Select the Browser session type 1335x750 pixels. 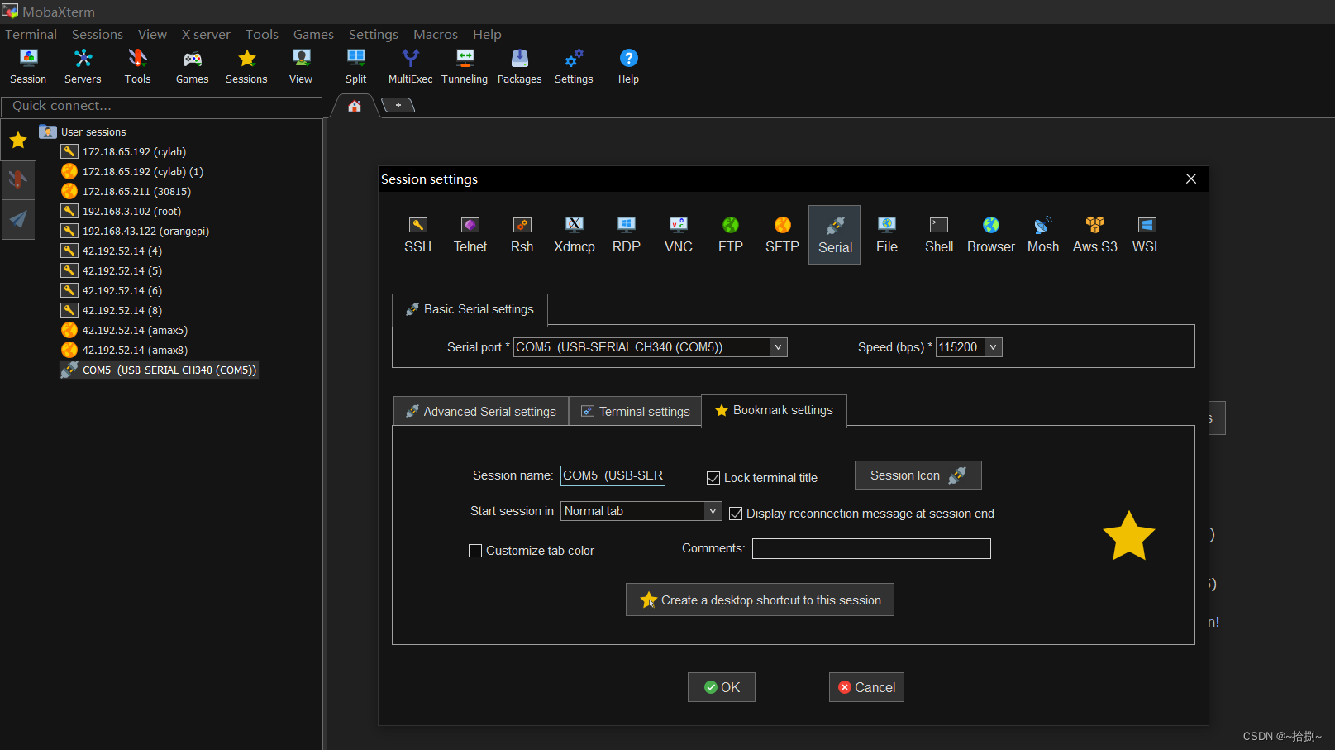click(x=991, y=235)
